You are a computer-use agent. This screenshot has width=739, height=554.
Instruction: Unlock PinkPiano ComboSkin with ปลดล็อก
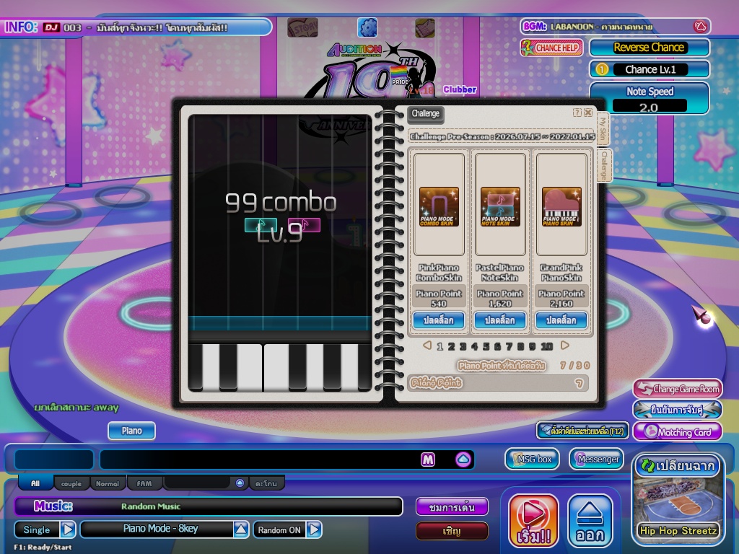439,320
